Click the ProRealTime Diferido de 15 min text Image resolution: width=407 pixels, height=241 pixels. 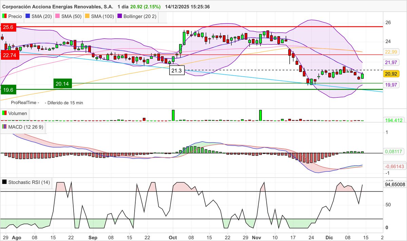[47, 103]
